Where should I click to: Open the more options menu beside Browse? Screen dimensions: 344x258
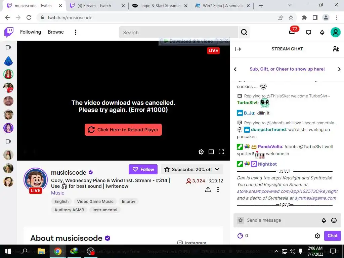pos(76,32)
